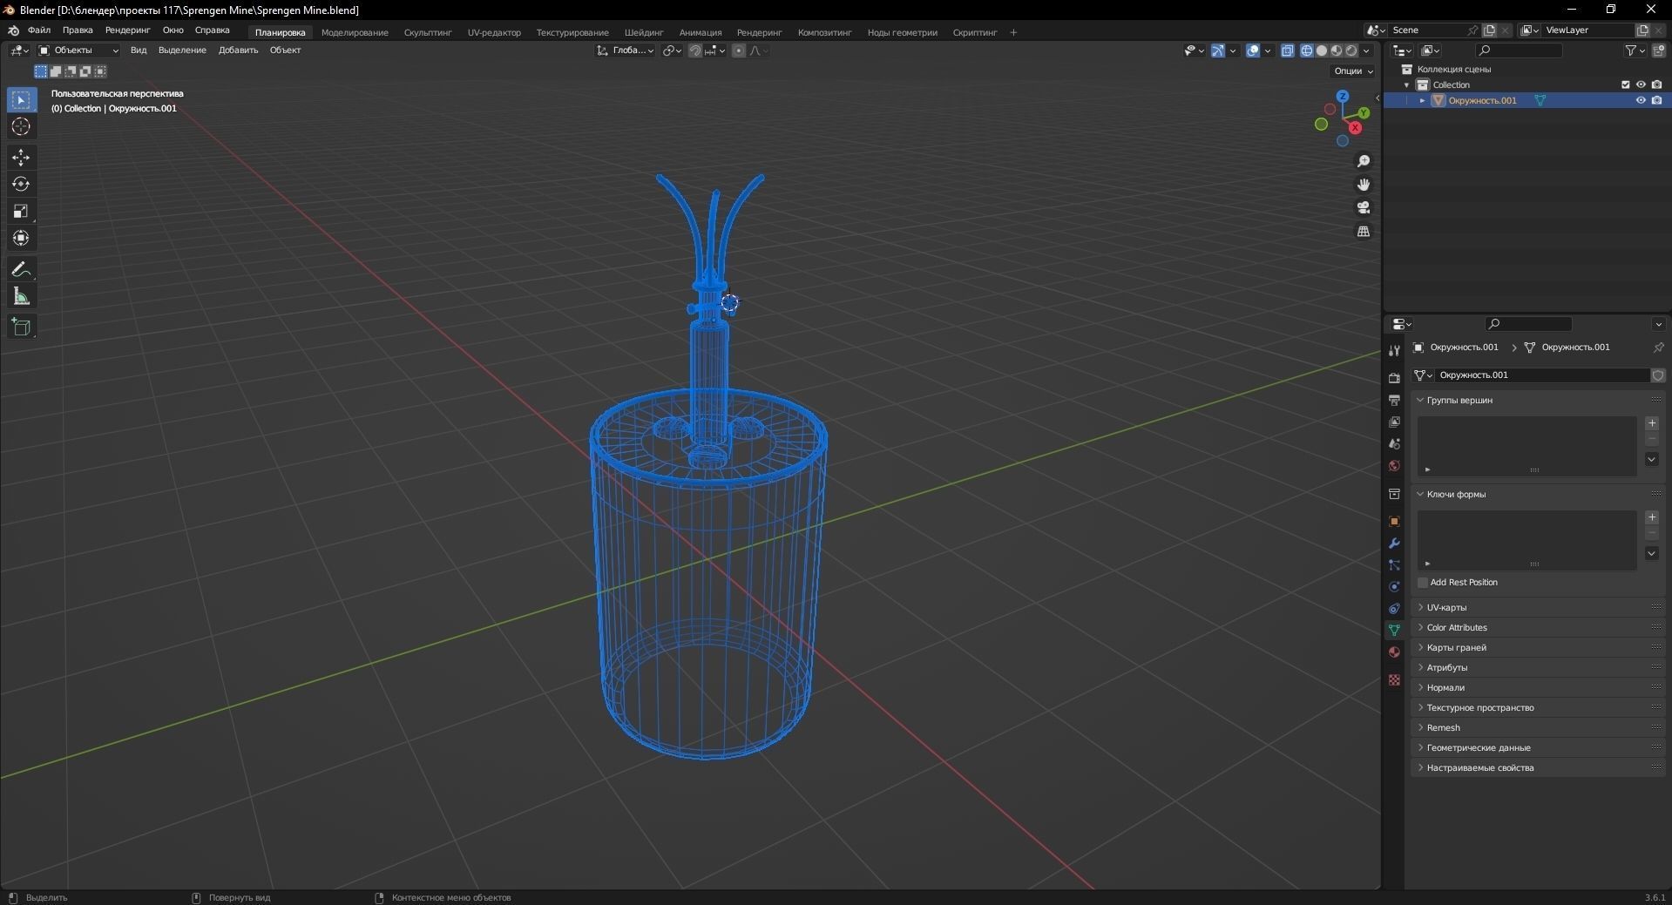The height and width of the screenshot is (905, 1672).
Task: Open the Output properties tab
Action: (x=1394, y=400)
